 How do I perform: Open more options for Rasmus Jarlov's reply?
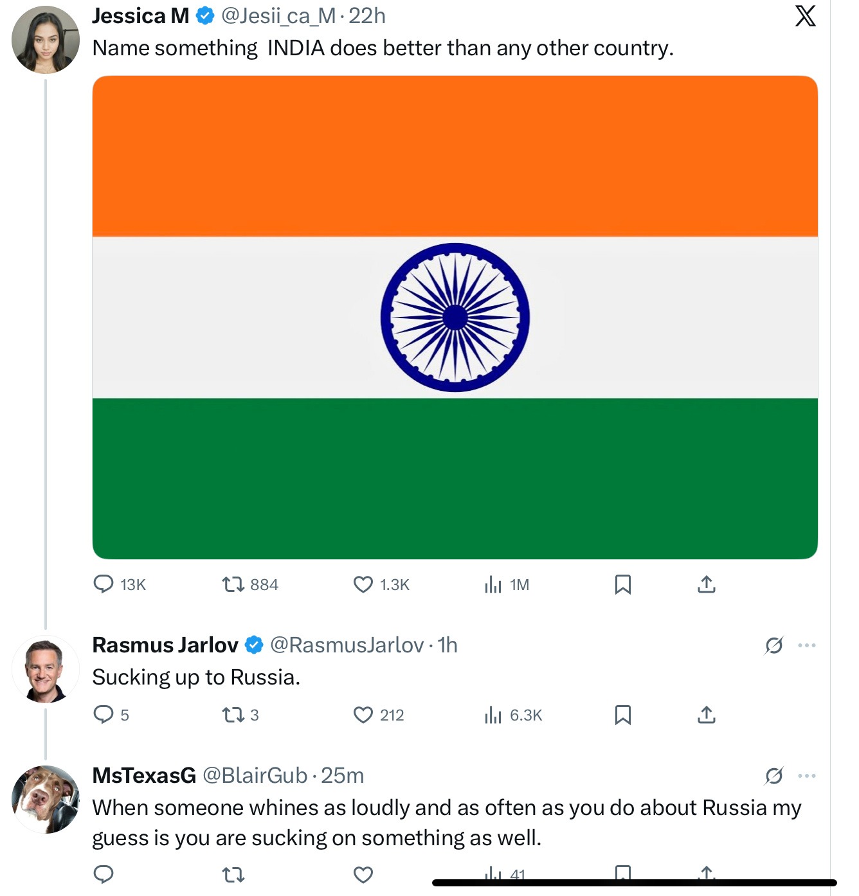tap(806, 645)
